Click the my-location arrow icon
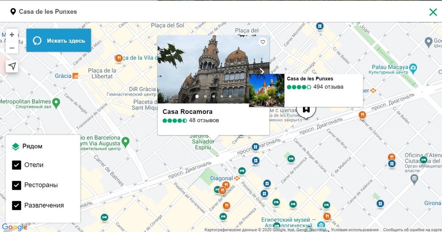Viewport: 442px width, 232px height. click(12, 66)
